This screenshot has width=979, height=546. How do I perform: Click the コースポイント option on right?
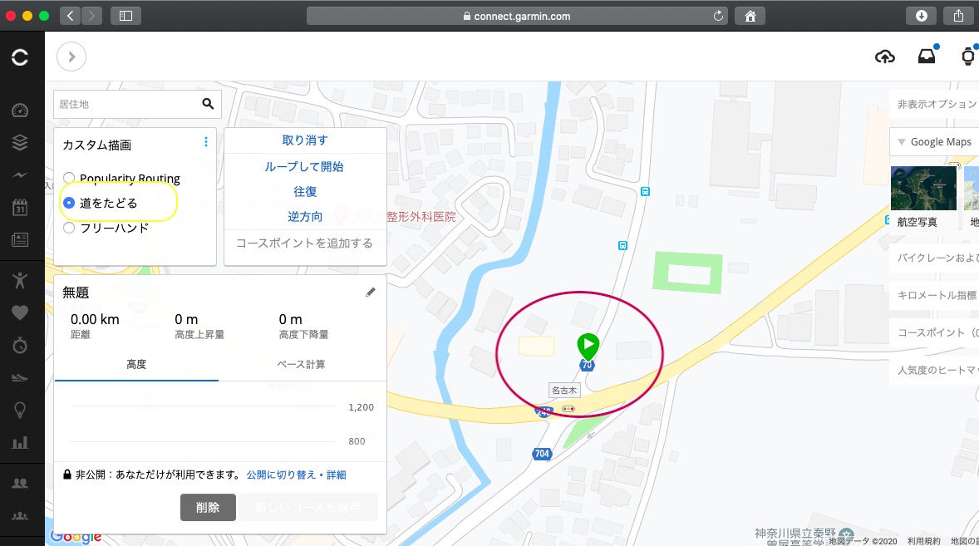click(936, 332)
